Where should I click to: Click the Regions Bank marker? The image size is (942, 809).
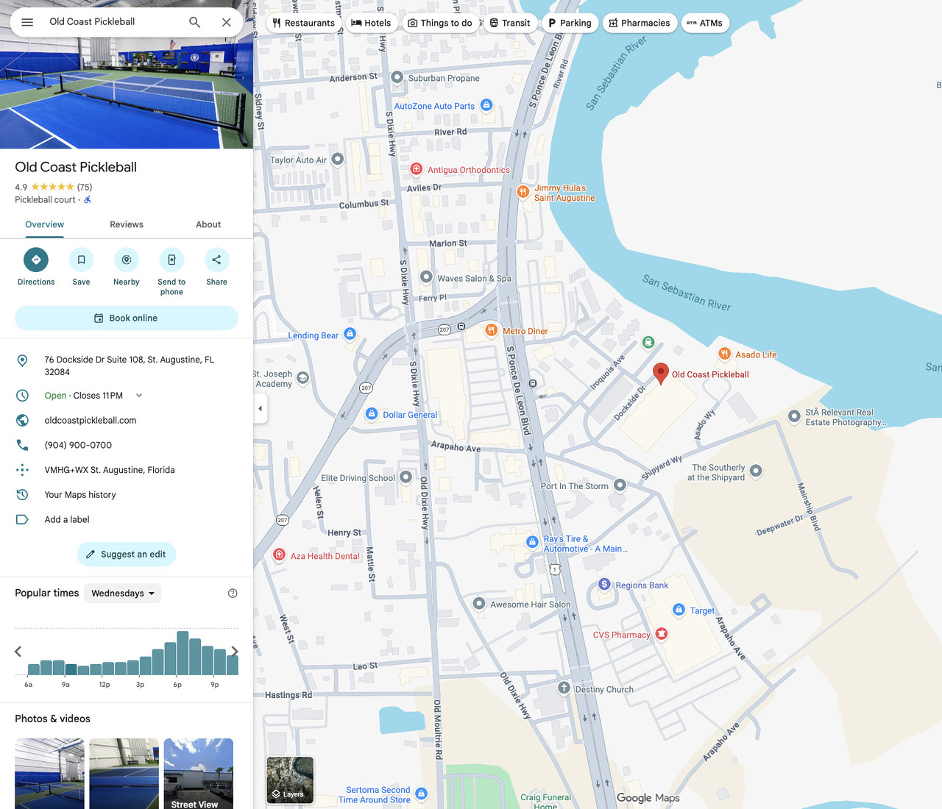[604, 584]
